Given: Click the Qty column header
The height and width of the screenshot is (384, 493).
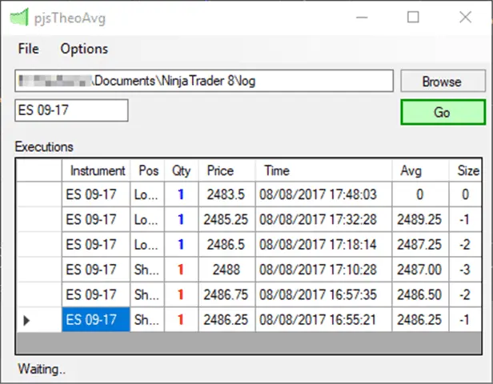Looking at the screenshot, I should 182,170.
